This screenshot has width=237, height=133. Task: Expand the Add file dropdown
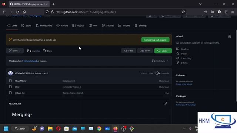[x=145, y=51]
